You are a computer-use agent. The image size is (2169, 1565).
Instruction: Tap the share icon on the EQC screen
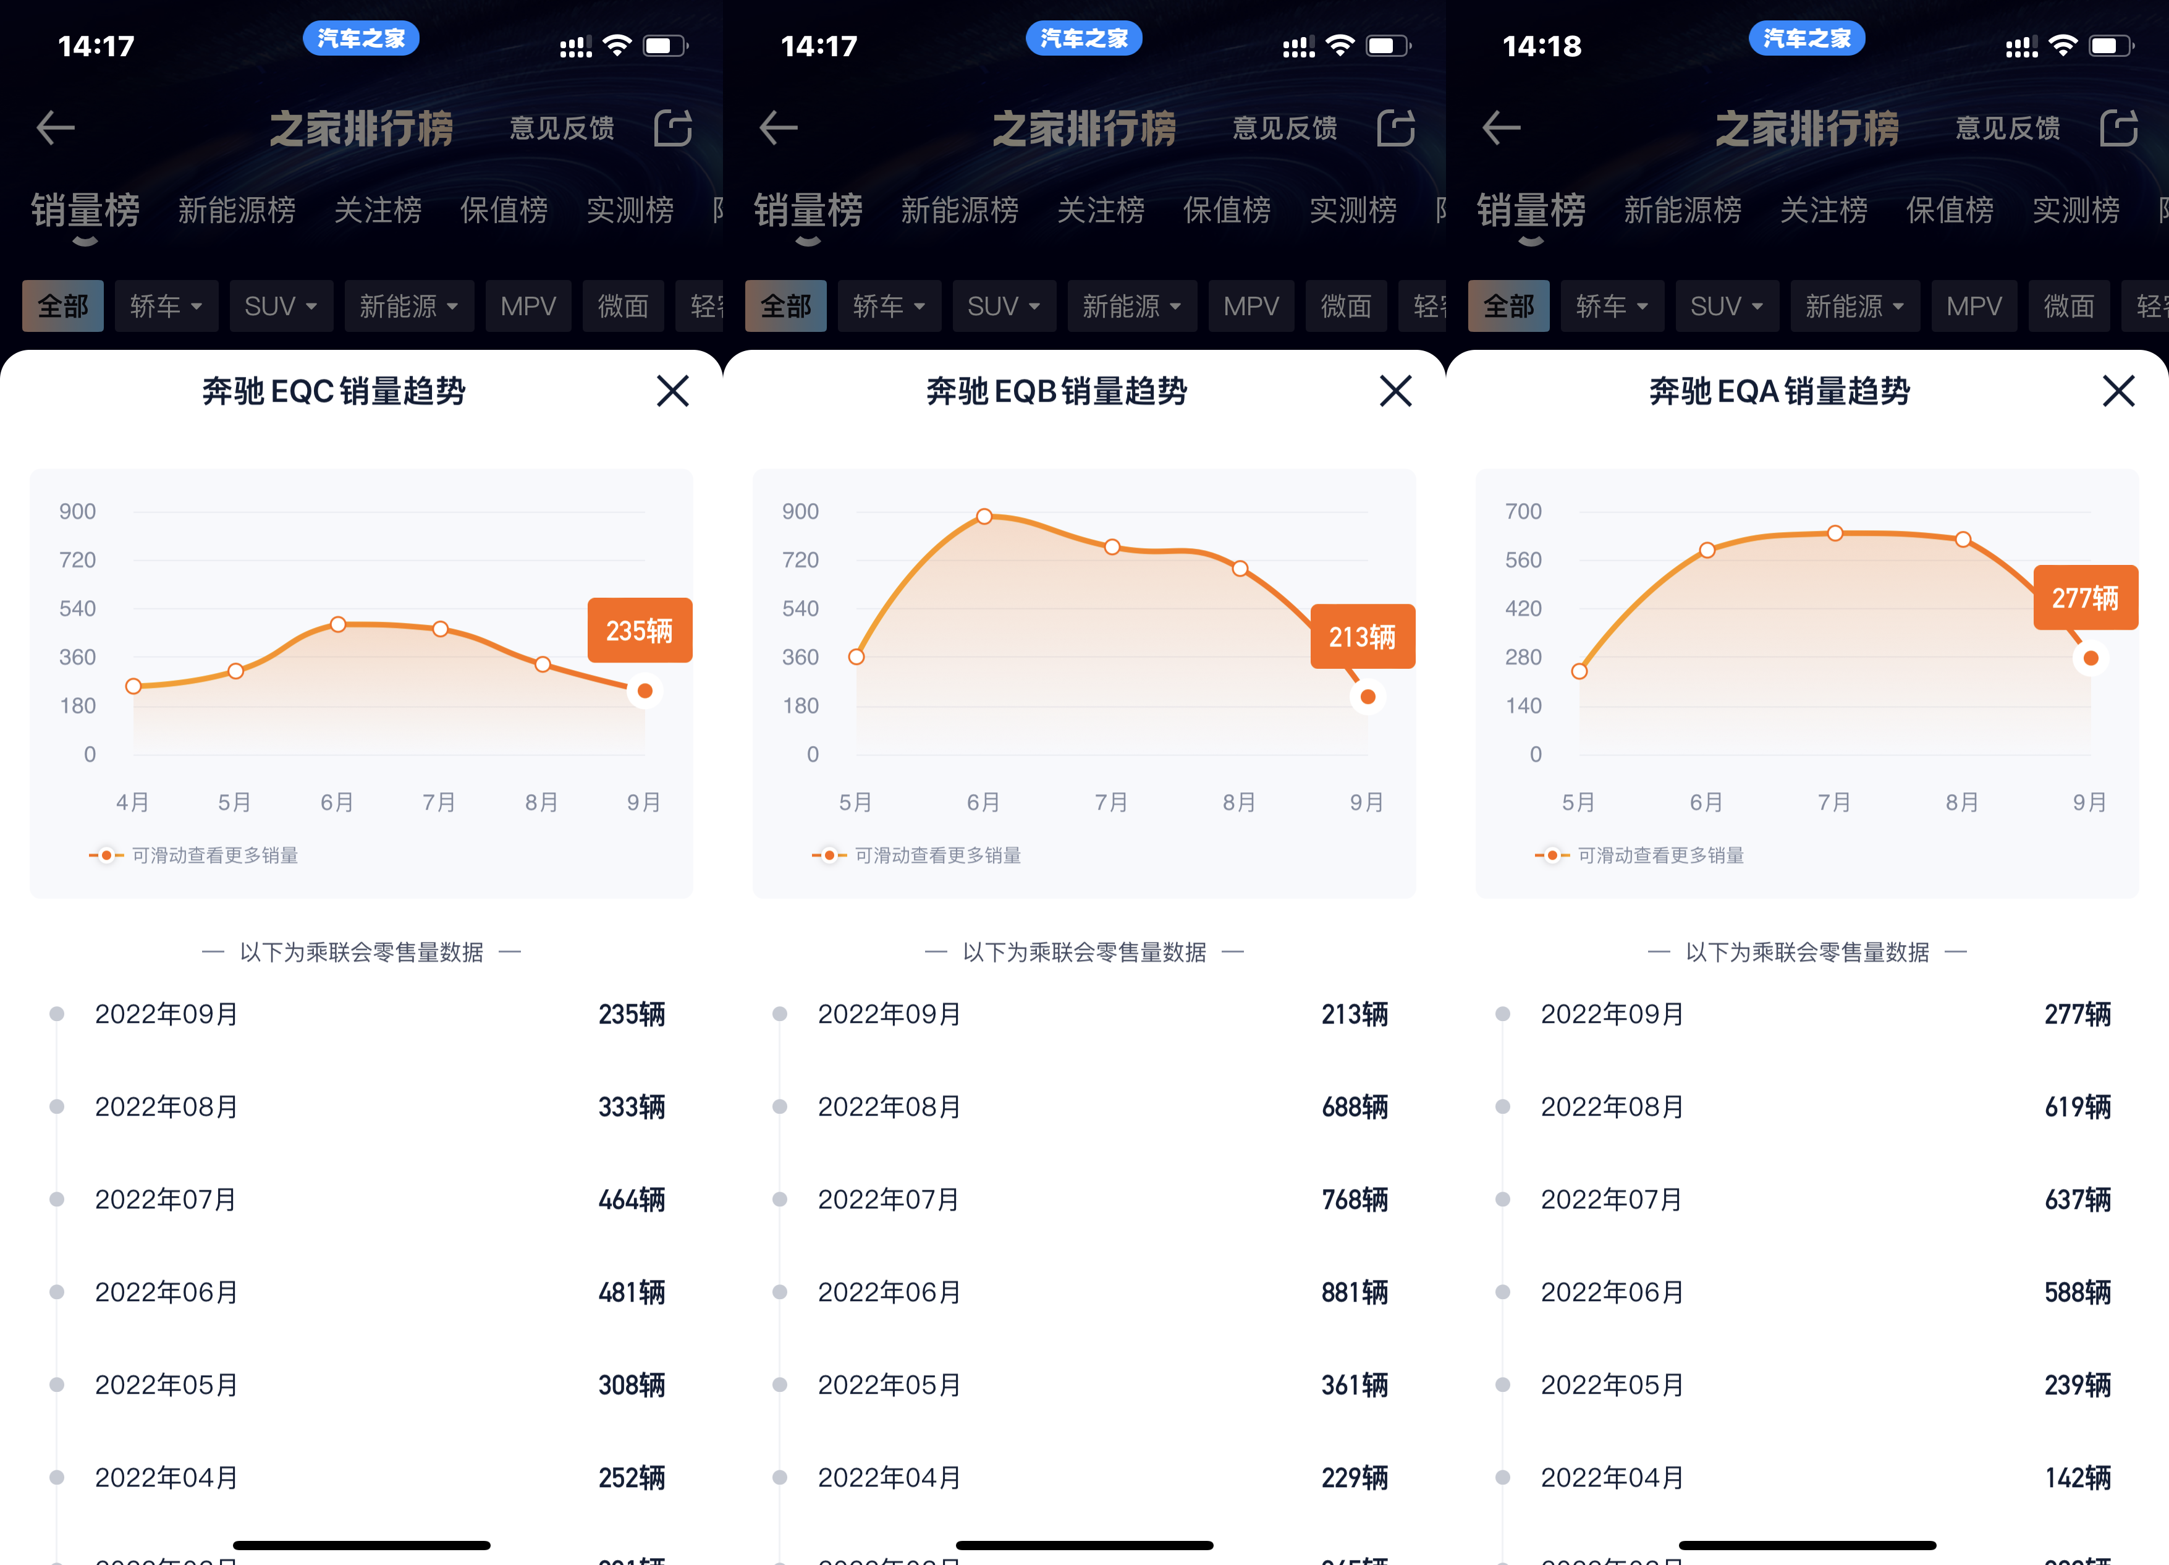pyautogui.click(x=674, y=127)
